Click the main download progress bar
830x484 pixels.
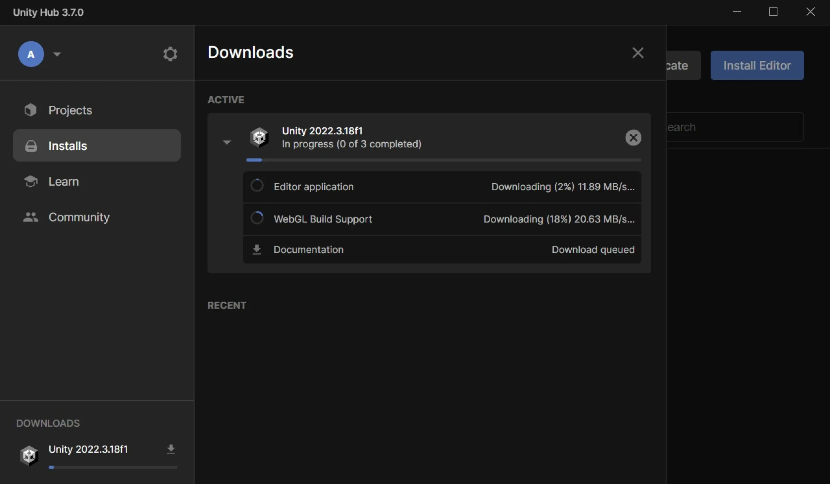[x=443, y=160]
